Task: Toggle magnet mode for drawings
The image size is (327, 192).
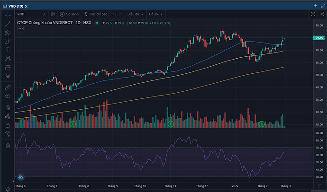Action: tap(8, 107)
